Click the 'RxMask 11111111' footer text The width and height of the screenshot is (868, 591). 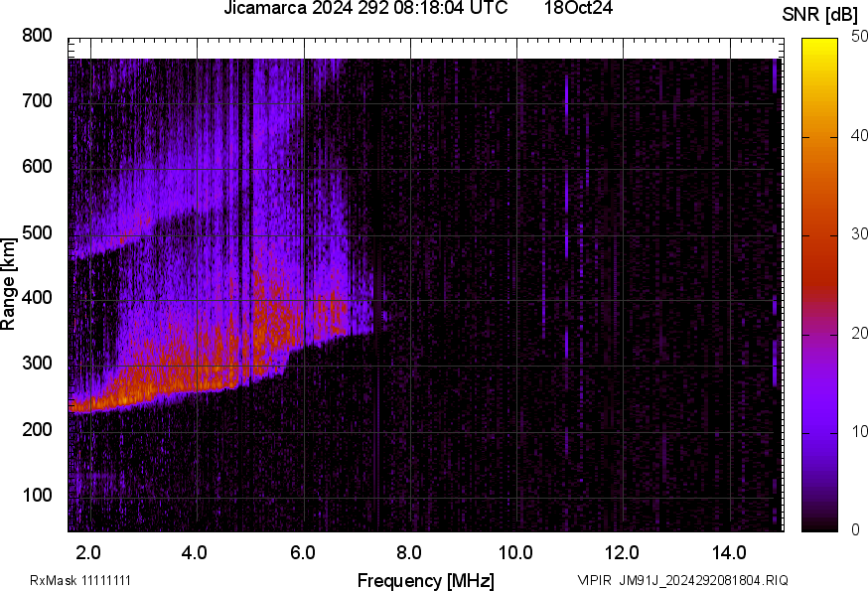(80, 580)
